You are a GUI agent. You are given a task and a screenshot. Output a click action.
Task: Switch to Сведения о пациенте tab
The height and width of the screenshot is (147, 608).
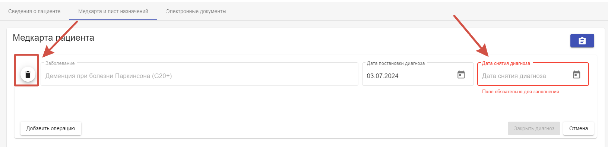tap(34, 11)
